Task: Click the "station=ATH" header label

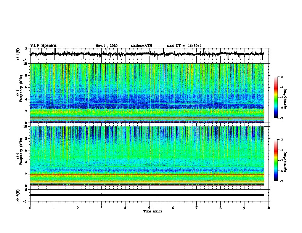Action: [141, 46]
